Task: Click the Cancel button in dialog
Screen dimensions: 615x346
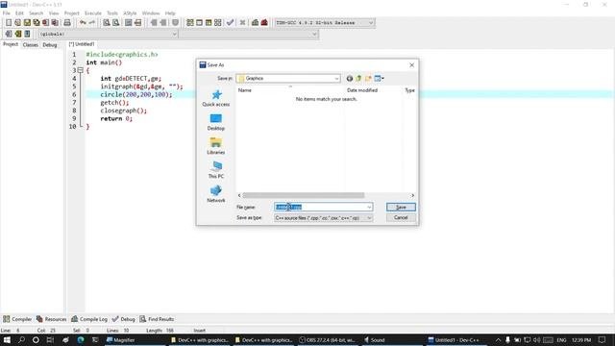Action: [x=401, y=218]
